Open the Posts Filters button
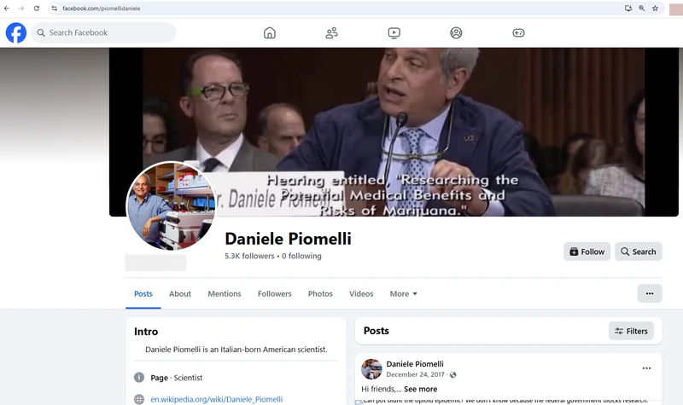 631,331
